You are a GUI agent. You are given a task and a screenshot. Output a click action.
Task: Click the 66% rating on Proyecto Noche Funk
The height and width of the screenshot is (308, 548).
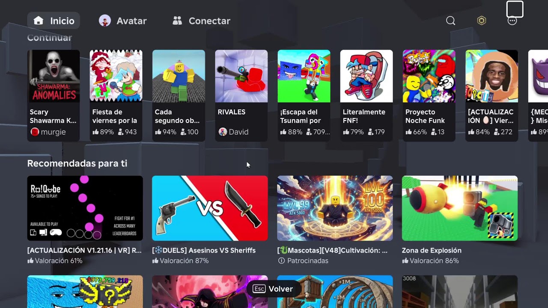[416, 132]
